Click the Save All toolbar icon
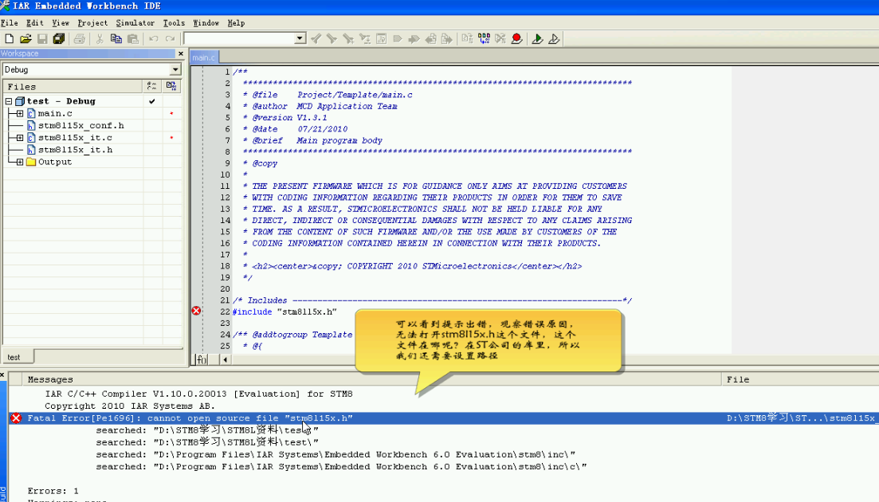 (58, 39)
